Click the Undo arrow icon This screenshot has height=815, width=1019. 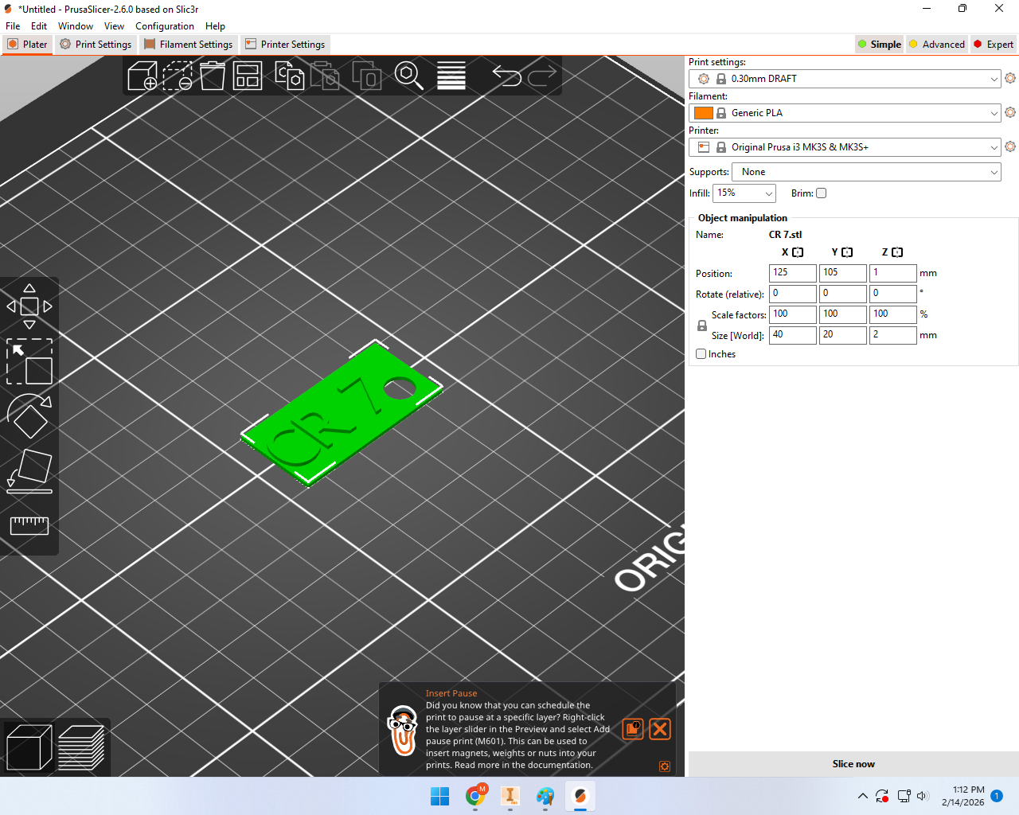[506, 76]
